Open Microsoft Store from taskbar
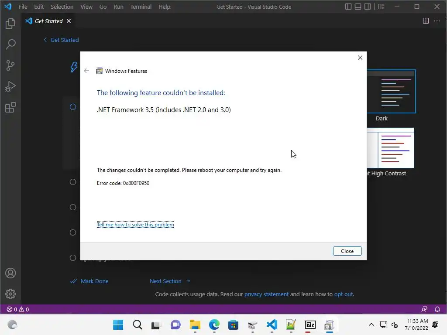The image size is (447, 335). (x=233, y=325)
